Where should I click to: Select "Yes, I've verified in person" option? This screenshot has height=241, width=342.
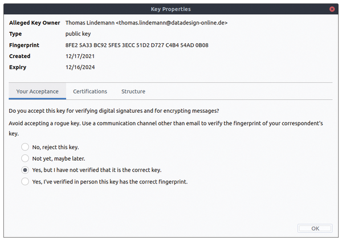25,181
